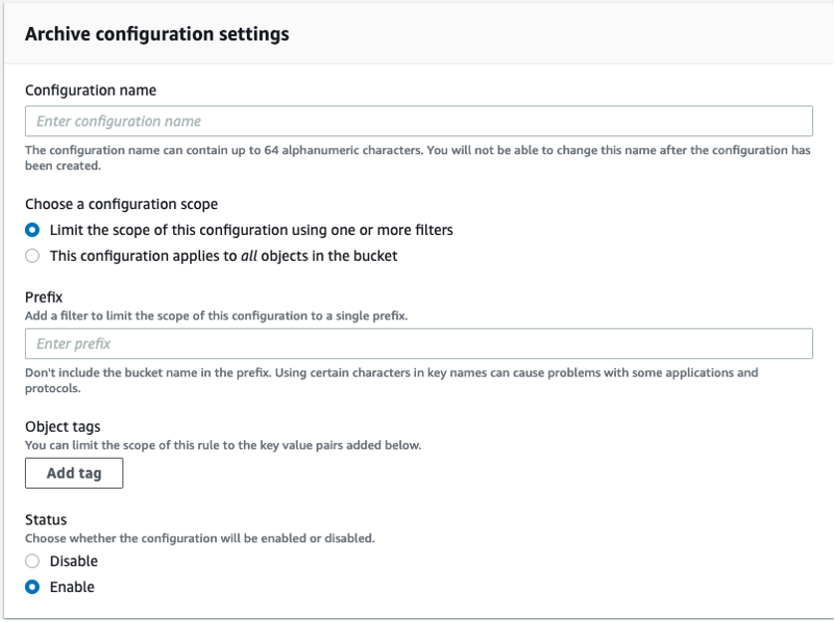Image resolution: width=835 pixels, height=622 pixels.
Task: Select the 'Limit the scope using filters' radio button
Action: (31, 231)
